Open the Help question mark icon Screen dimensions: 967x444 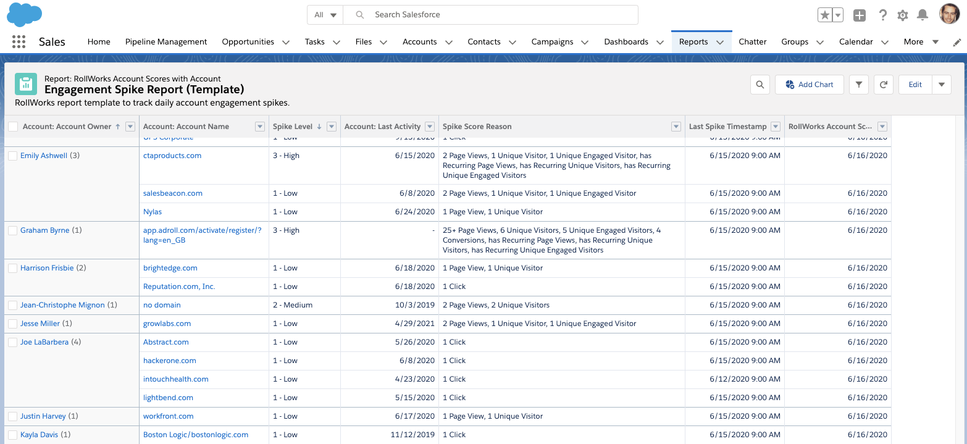tap(883, 15)
